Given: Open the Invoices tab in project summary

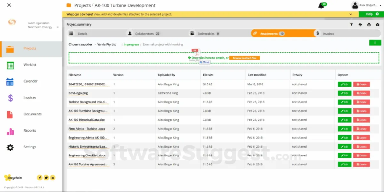Looking at the screenshot, I should [328, 34].
